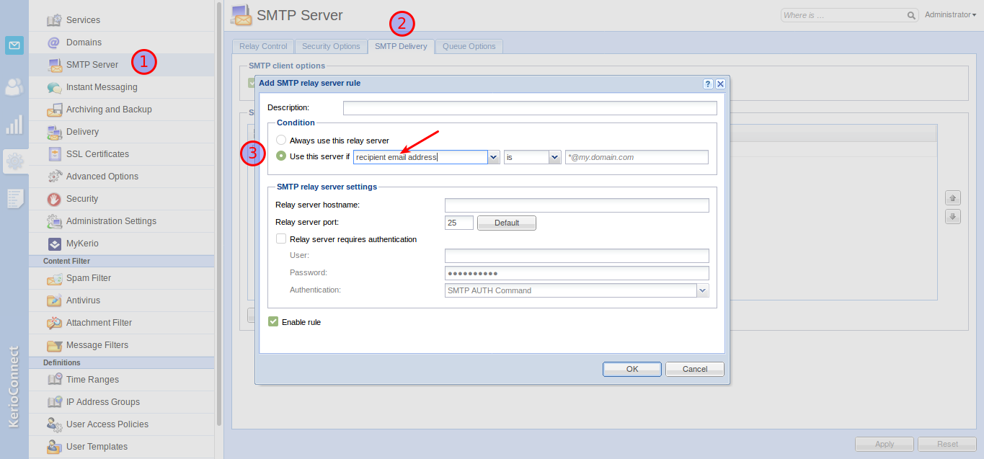
Task: Click the SMTP Server envelope icon in sidebar
Action: coord(54,65)
